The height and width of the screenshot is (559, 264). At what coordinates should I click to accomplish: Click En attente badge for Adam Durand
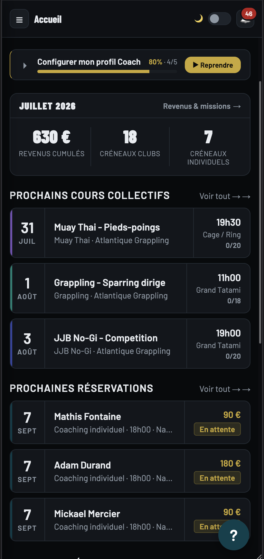217,478
